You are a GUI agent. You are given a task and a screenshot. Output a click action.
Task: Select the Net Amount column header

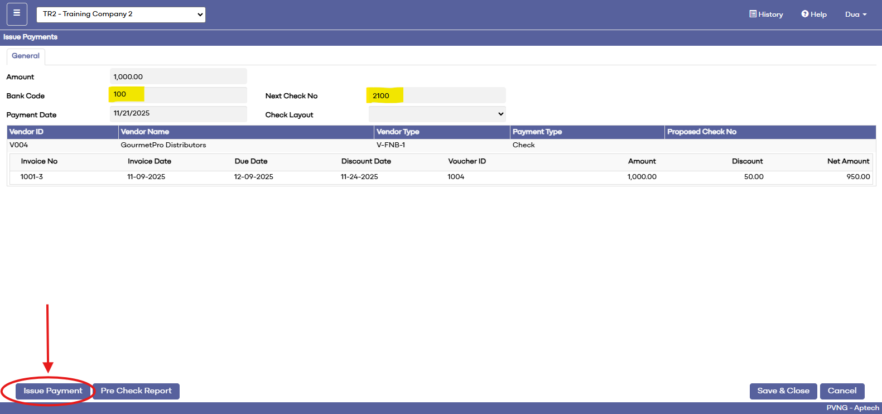[x=849, y=161]
